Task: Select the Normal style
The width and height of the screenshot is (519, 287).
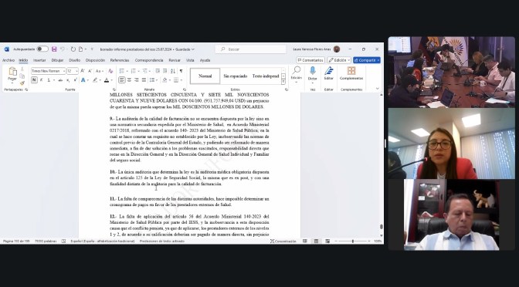Action: [x=205, y=76]
